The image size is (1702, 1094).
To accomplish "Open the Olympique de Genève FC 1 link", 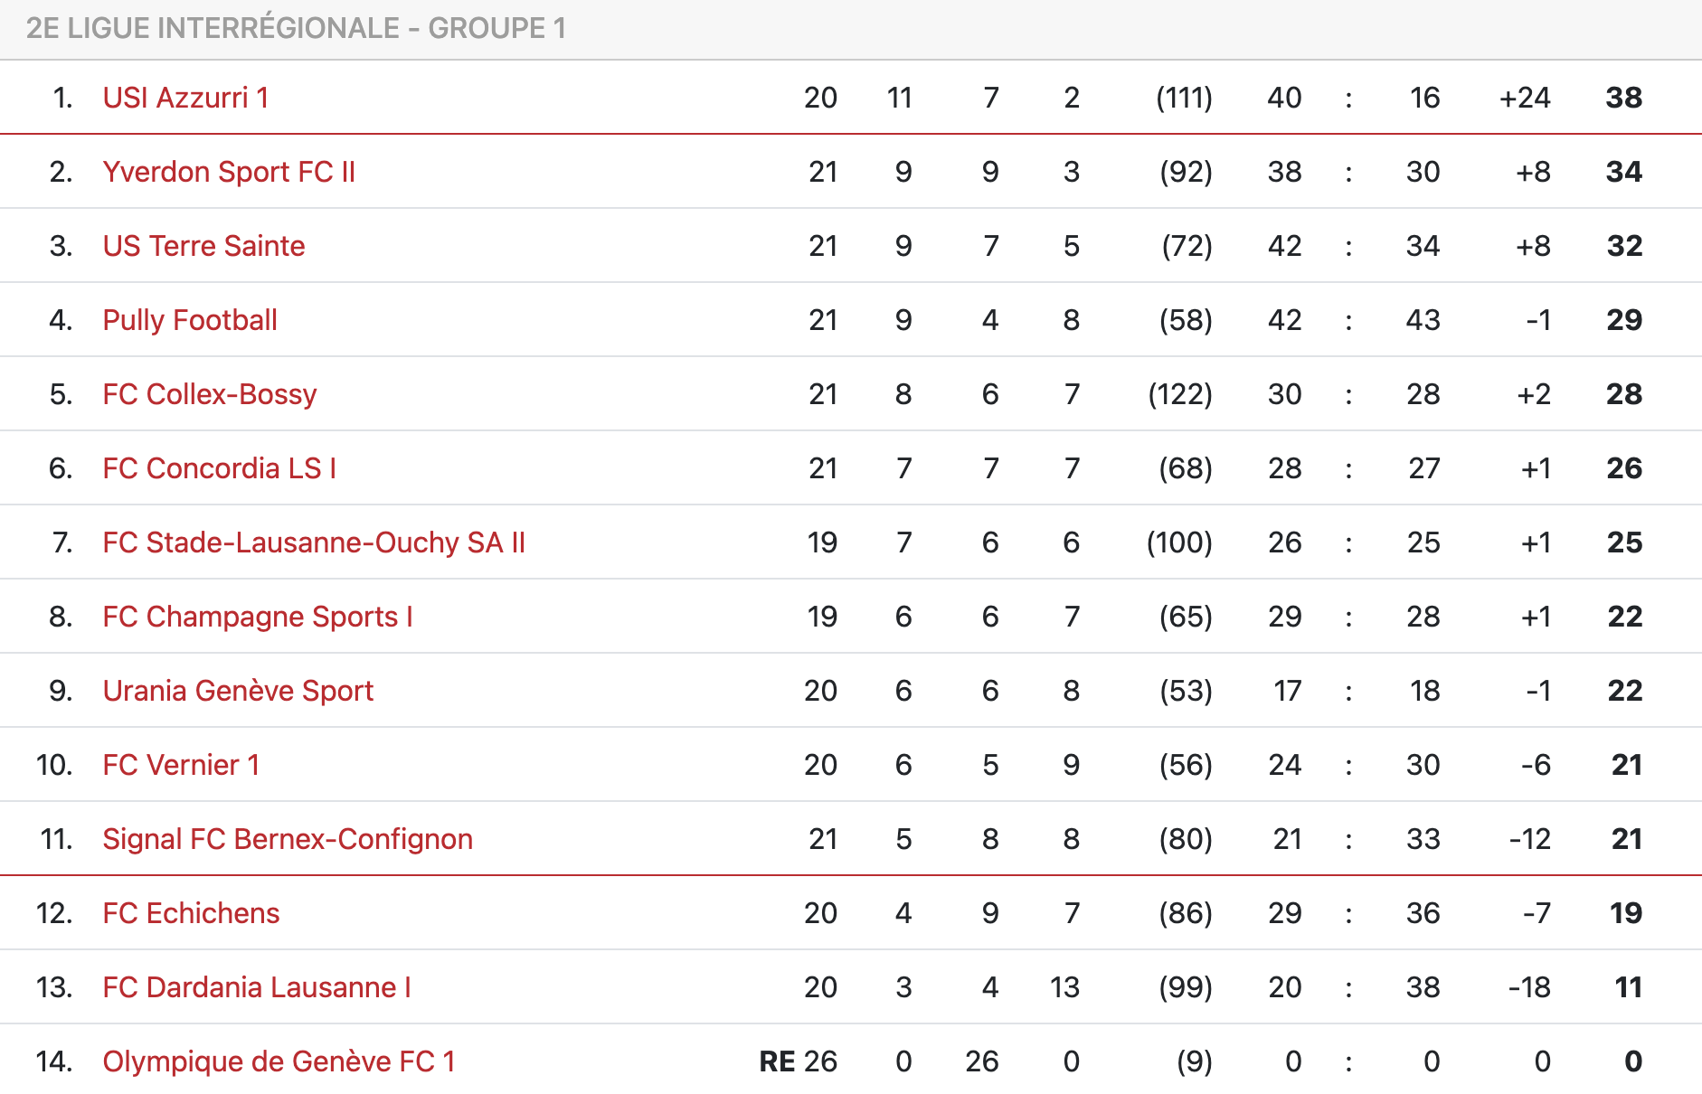I will tap(279, 1061).
